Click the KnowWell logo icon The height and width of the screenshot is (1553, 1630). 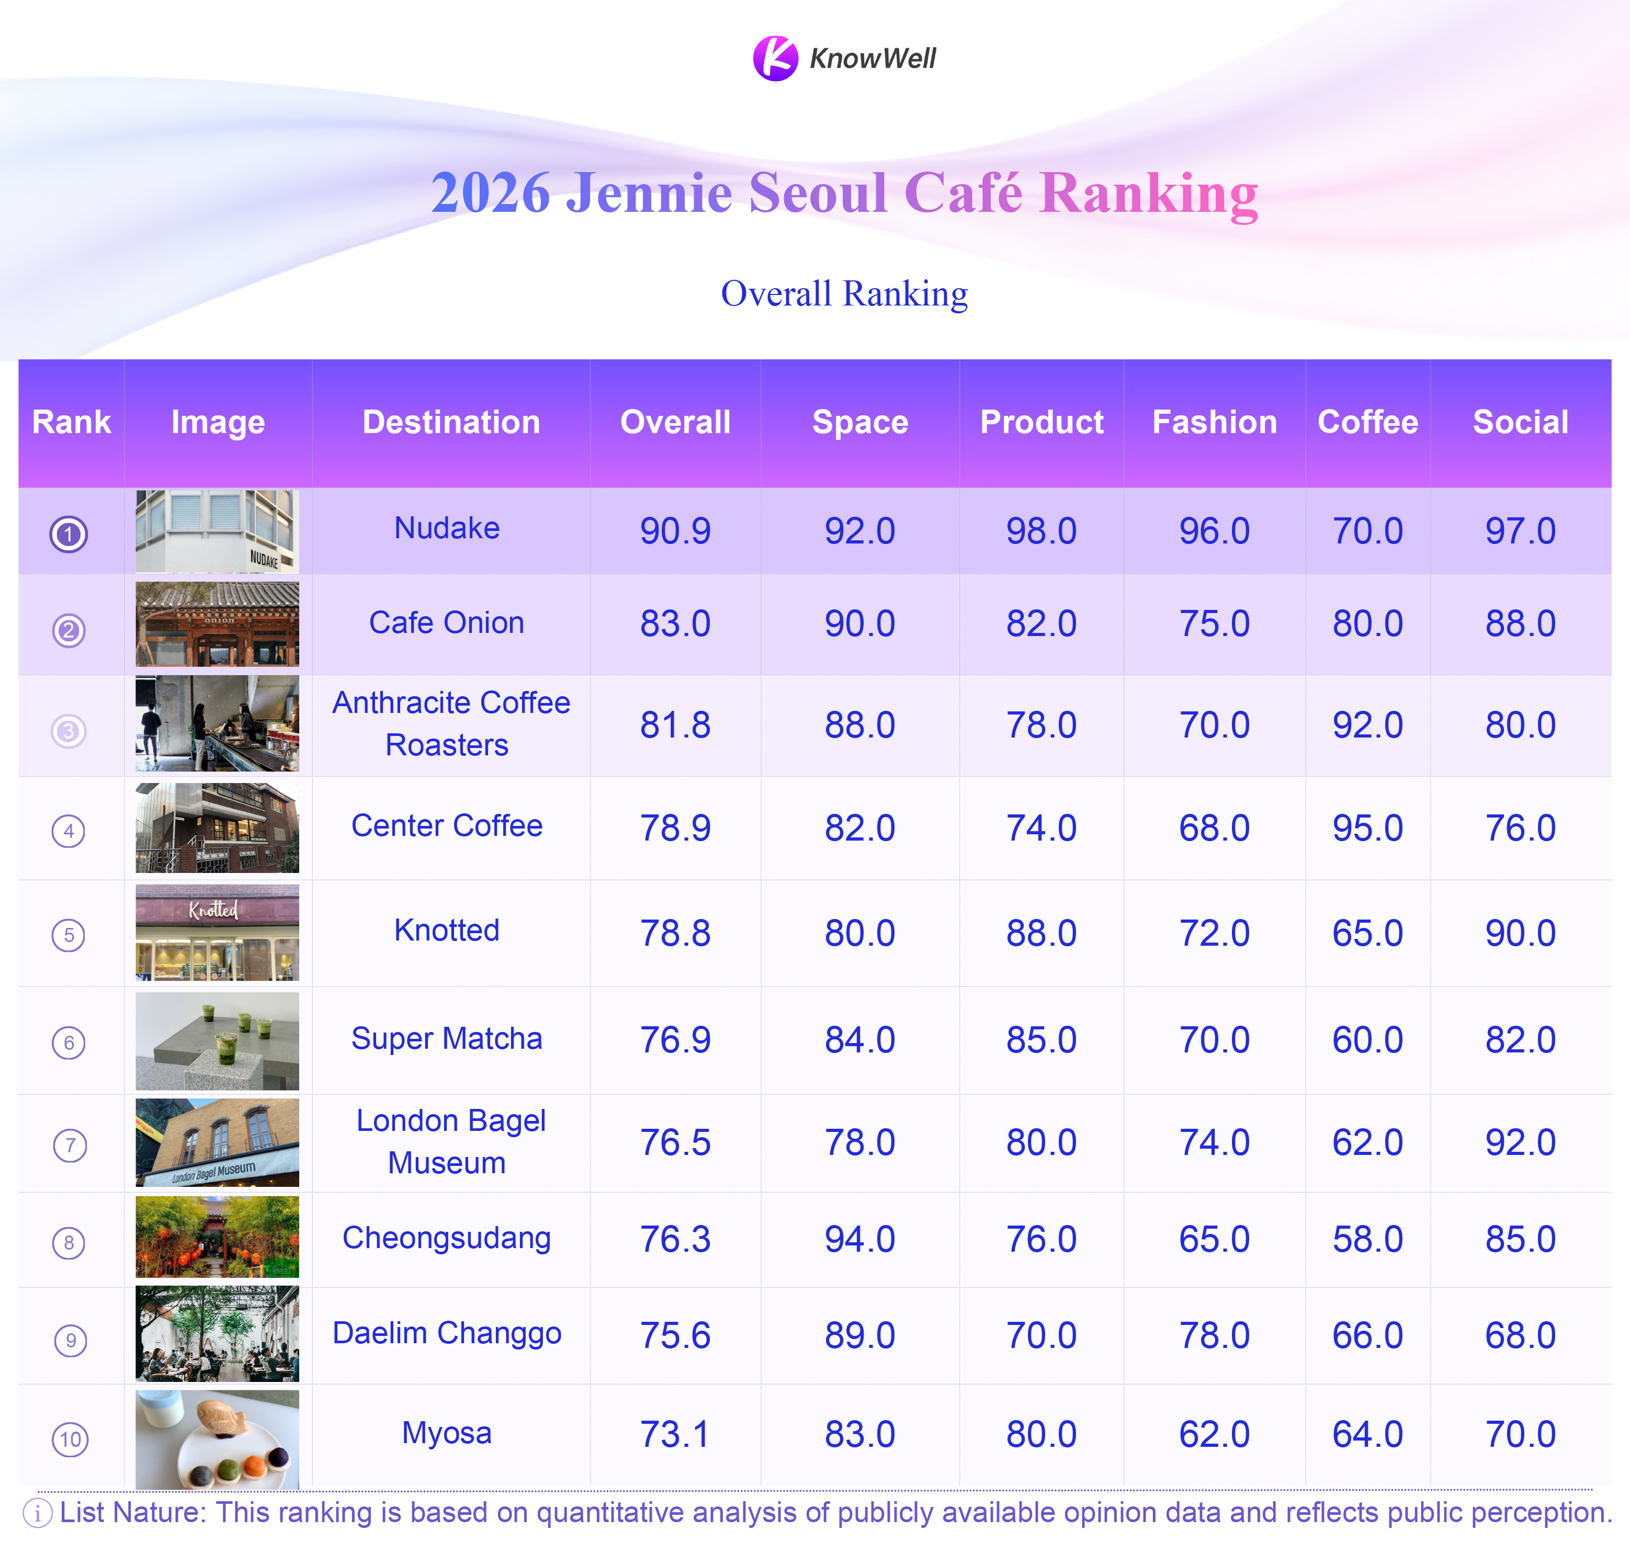click(x=776, y=58)
